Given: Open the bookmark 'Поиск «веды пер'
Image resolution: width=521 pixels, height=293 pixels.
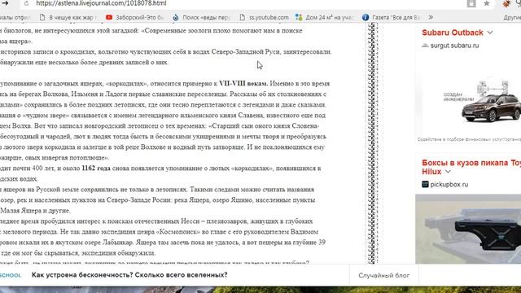Looking at the screenshot, I should coord(202,17).
